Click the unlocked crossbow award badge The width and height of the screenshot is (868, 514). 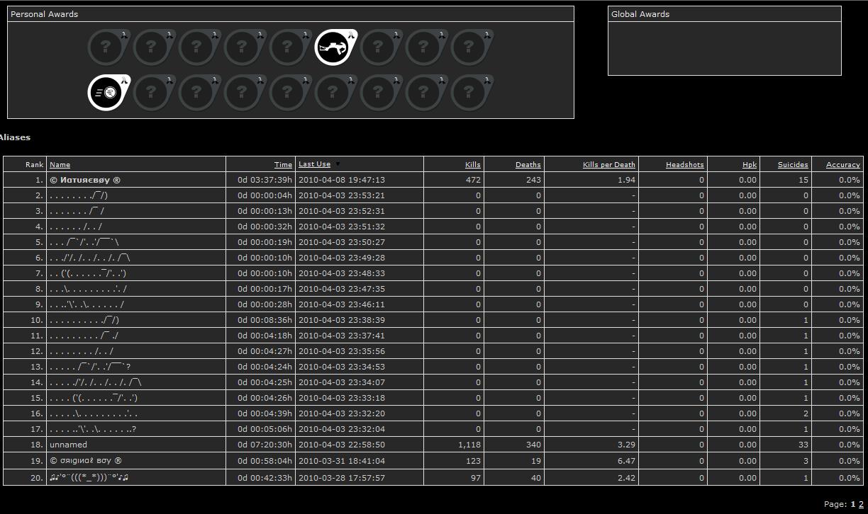click(x=333, y=47)
